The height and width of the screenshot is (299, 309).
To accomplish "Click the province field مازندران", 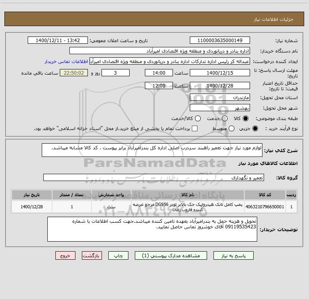I will pos(220,97).
